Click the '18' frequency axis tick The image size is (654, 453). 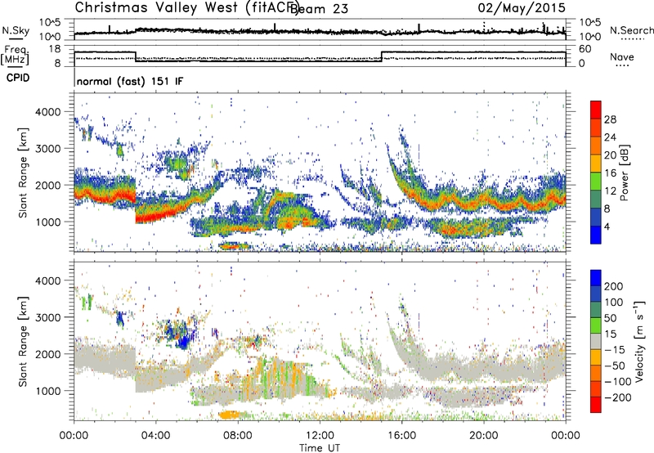55,49
